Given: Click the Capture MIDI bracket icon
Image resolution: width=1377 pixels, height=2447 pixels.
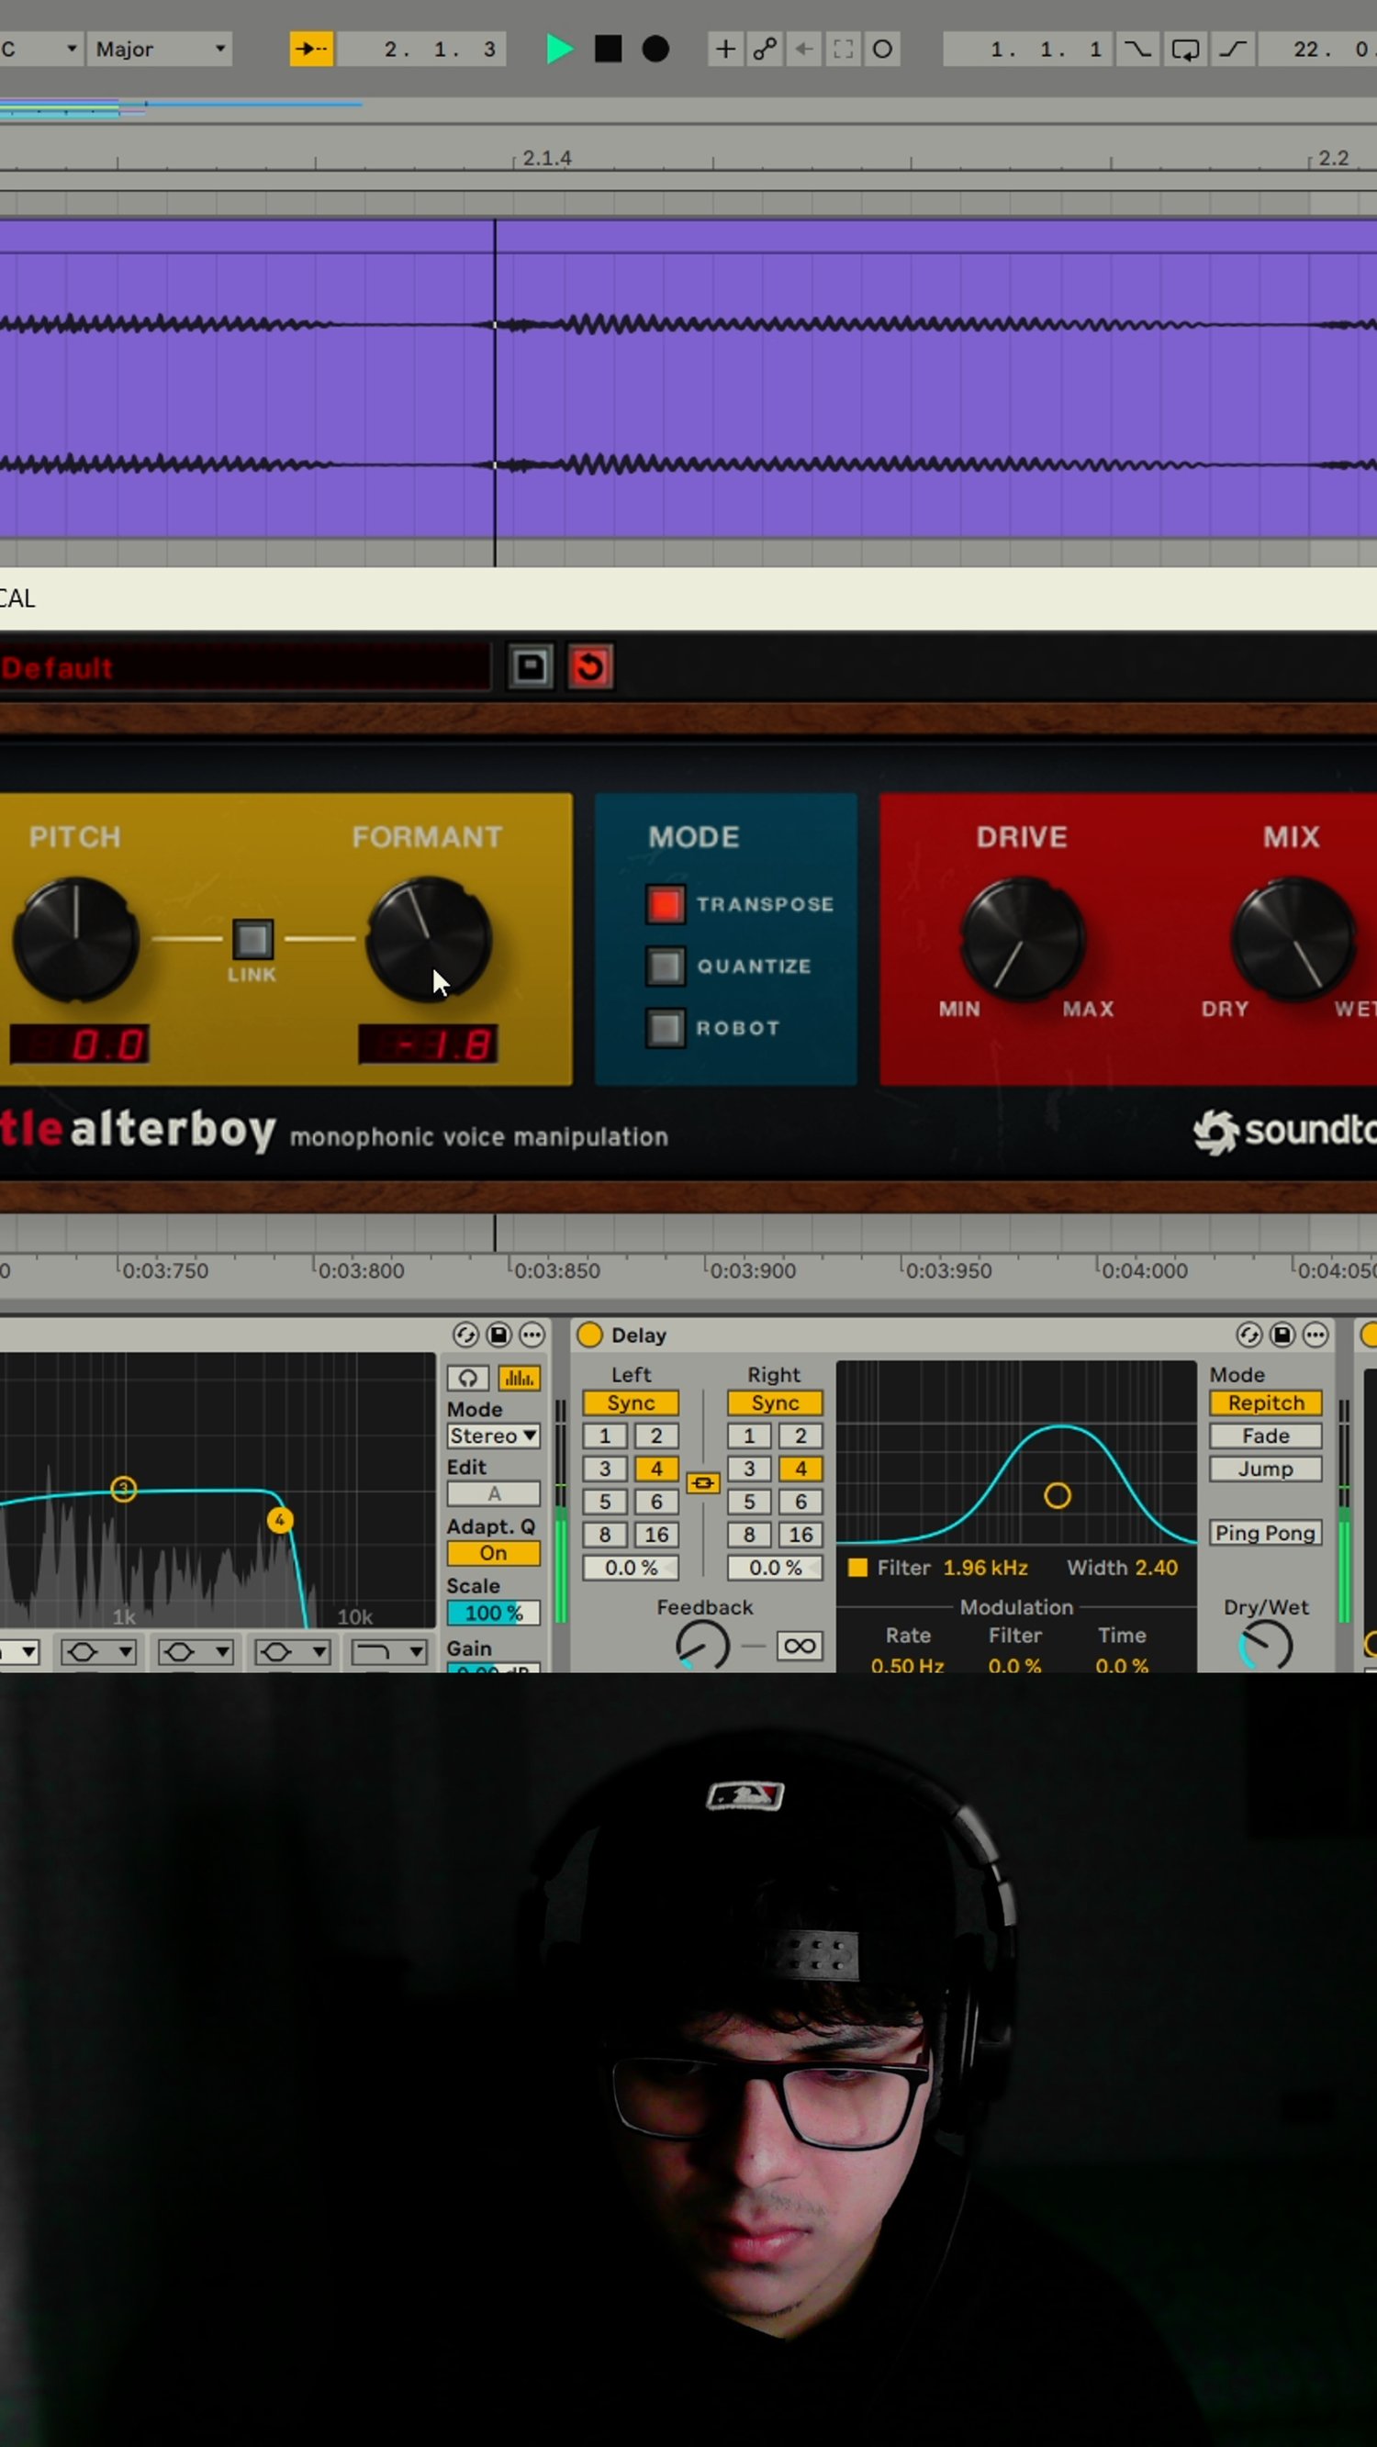Looking at the screenshot, I should [843, 50].
